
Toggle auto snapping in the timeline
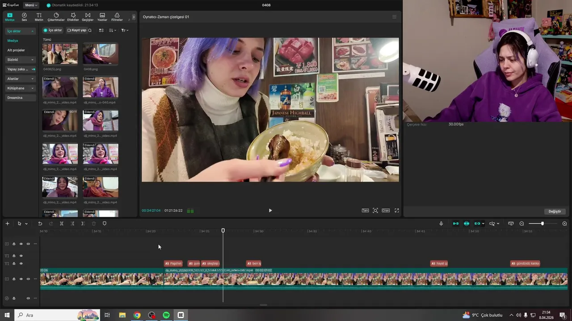pyautogui.click(x=467, y=223)
